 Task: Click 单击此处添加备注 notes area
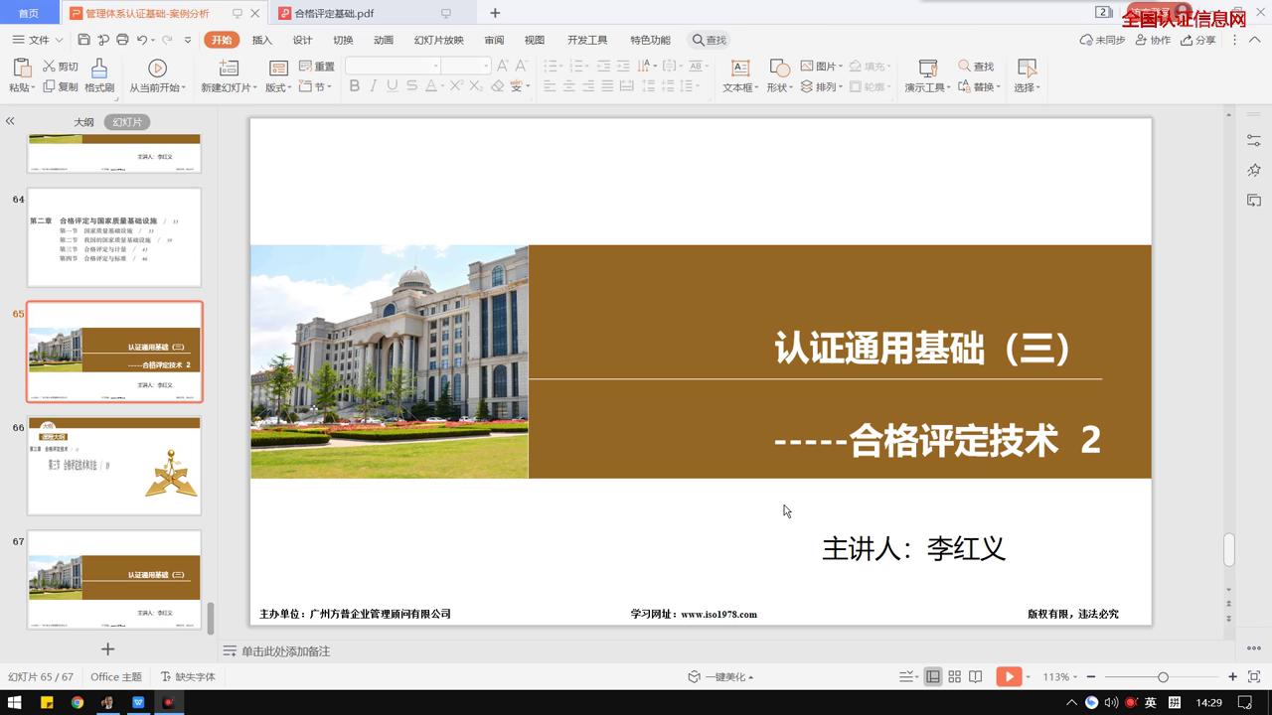[285, 651]
